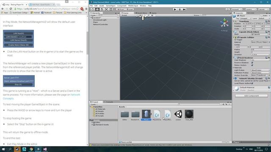The width and height of the screenshot is (271, 152).
Task: Open the Transform component gear menu
Action: (269, 22)
